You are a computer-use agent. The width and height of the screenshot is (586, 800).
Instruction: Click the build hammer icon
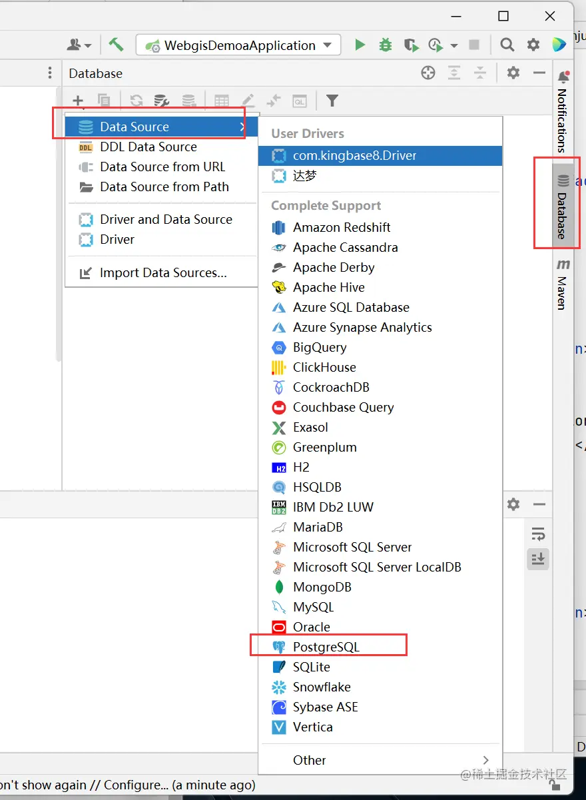coord(117,45)
